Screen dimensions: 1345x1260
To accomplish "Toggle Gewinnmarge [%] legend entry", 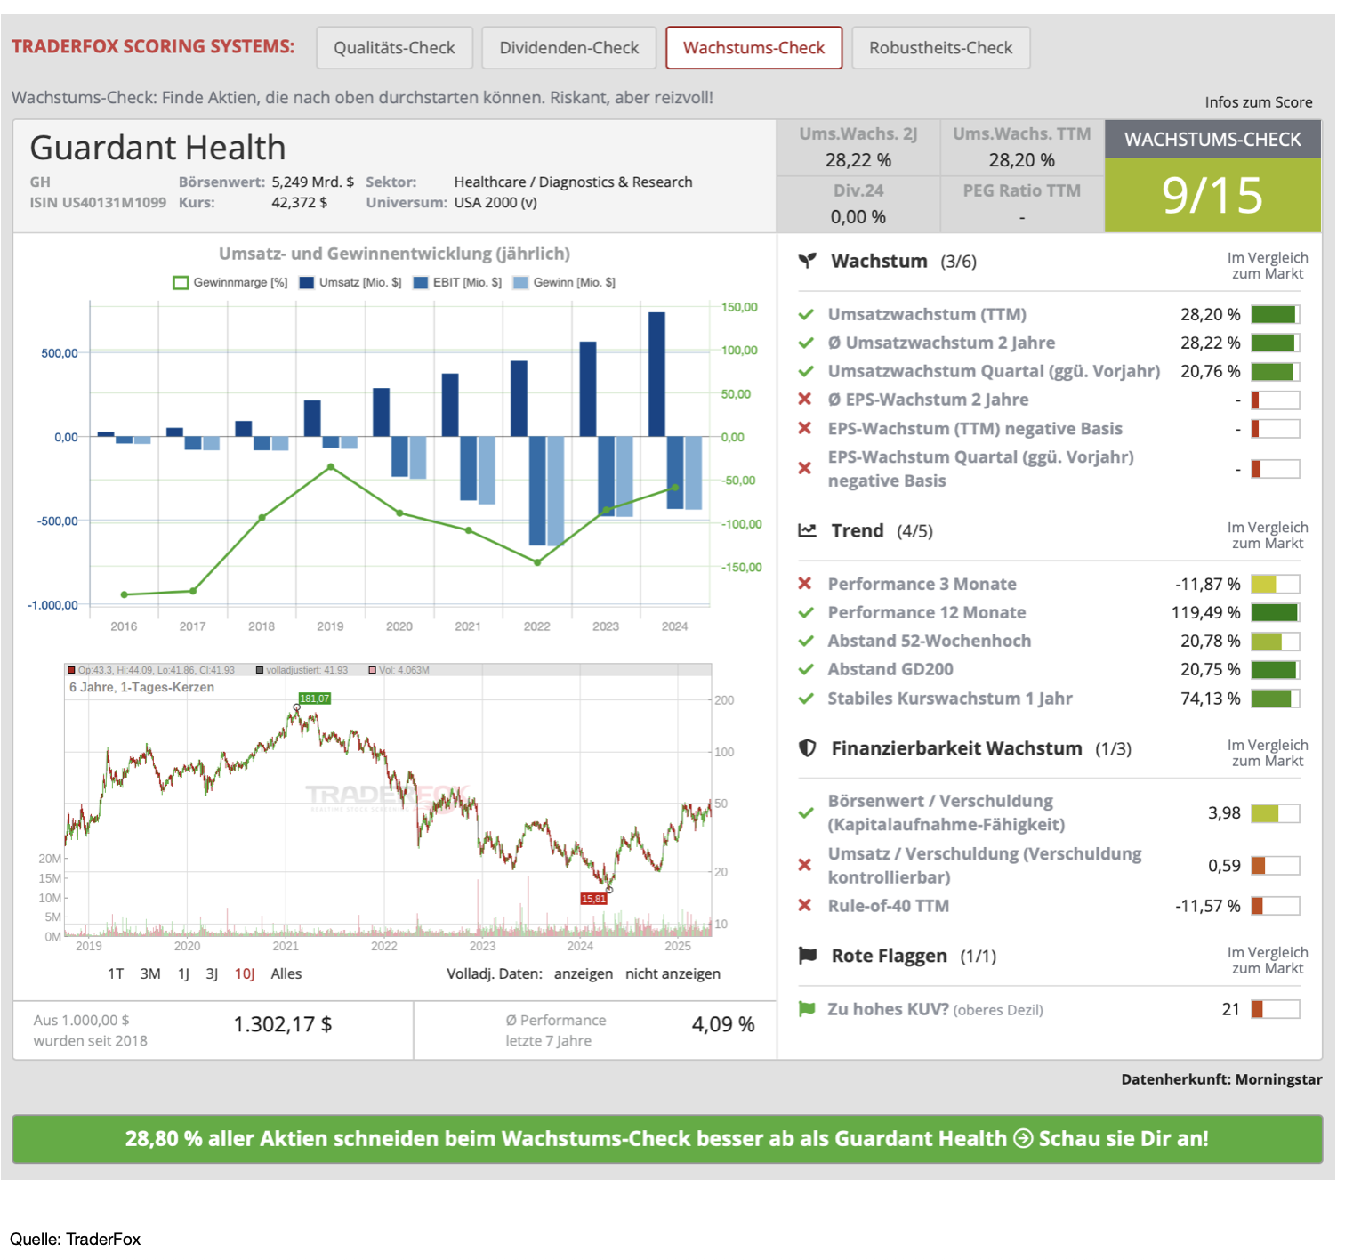I will [230, 283].
